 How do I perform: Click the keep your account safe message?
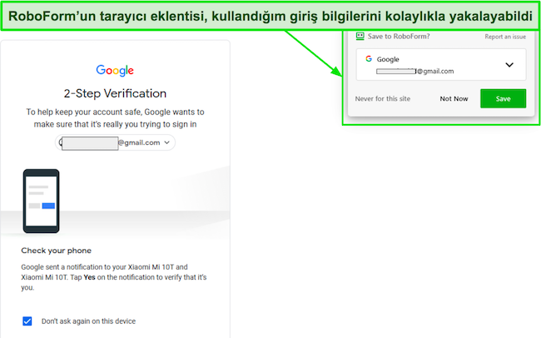115,118
